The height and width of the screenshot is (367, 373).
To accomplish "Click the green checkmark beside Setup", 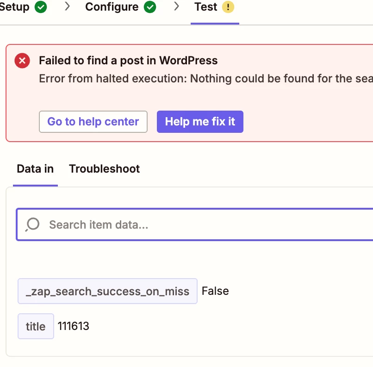I will (x=41, y=7).
